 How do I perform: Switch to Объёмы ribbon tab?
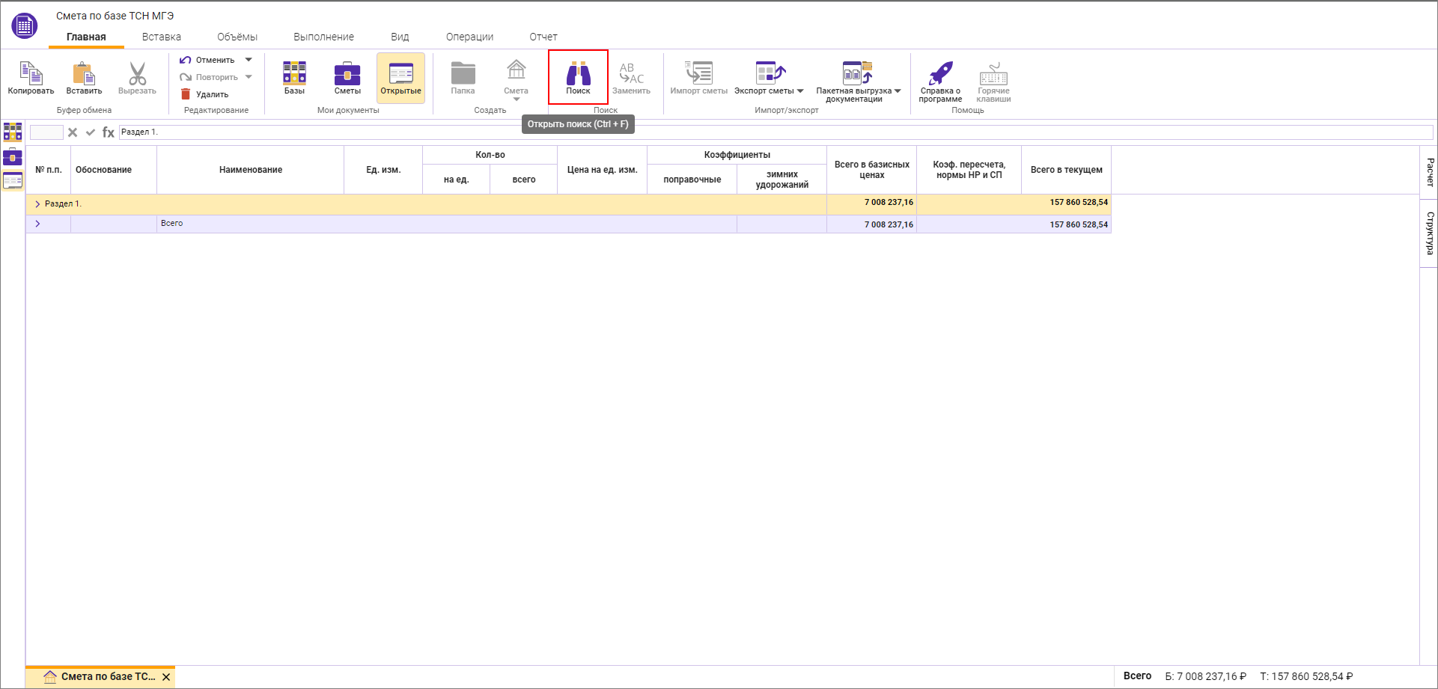click(237, 37)
